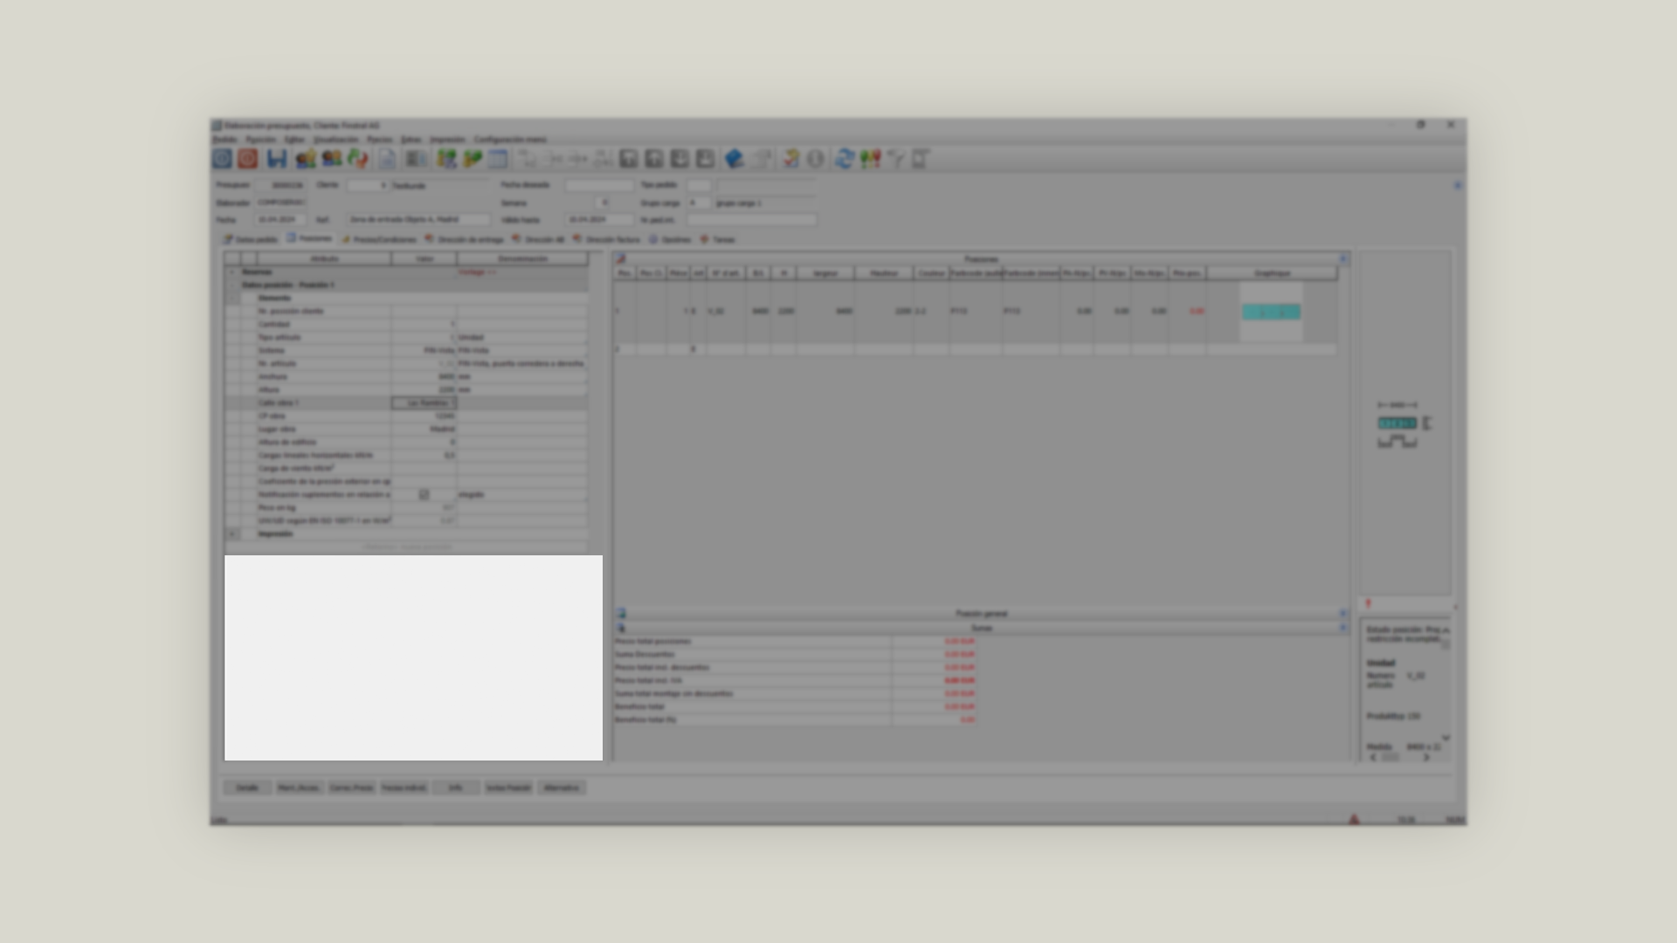Open the Posición menu
This screenshot has width=1677, height=943.
click(x=260, y=140)
